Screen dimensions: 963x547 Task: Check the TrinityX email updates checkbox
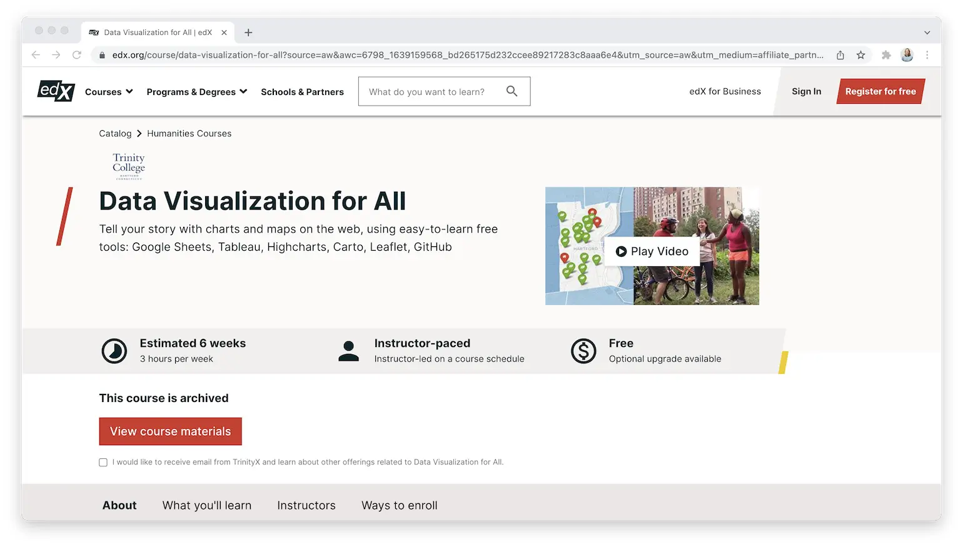[x=103, y=462]
